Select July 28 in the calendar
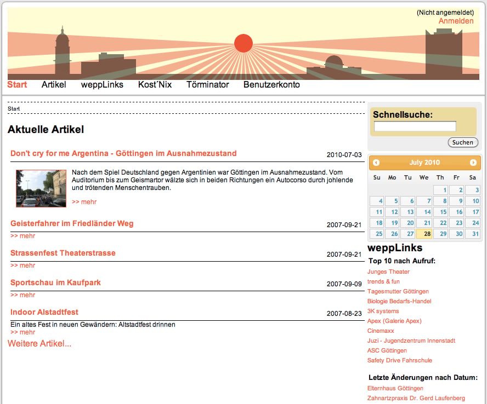The width and height of the screenshot is (487, 404). (424, 234)
